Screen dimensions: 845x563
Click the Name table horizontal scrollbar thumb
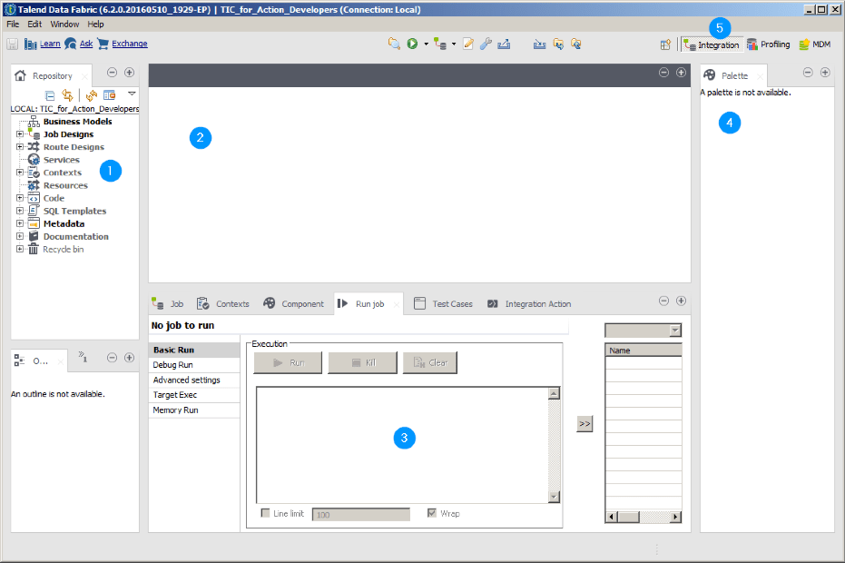(628, 518)
